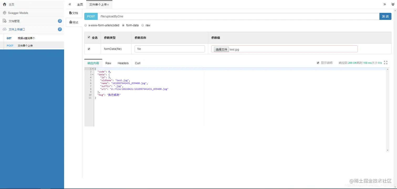The width and height of the screenshot is (397, 189).
Task: Open the POST method selector
Action: pyautogui.click(x=91, y=16)
